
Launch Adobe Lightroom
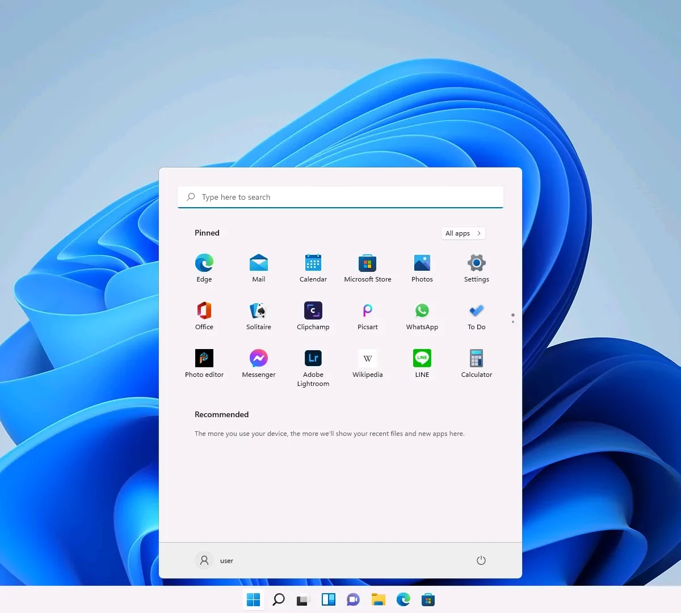pyautogui.click(x=313, y=368)
